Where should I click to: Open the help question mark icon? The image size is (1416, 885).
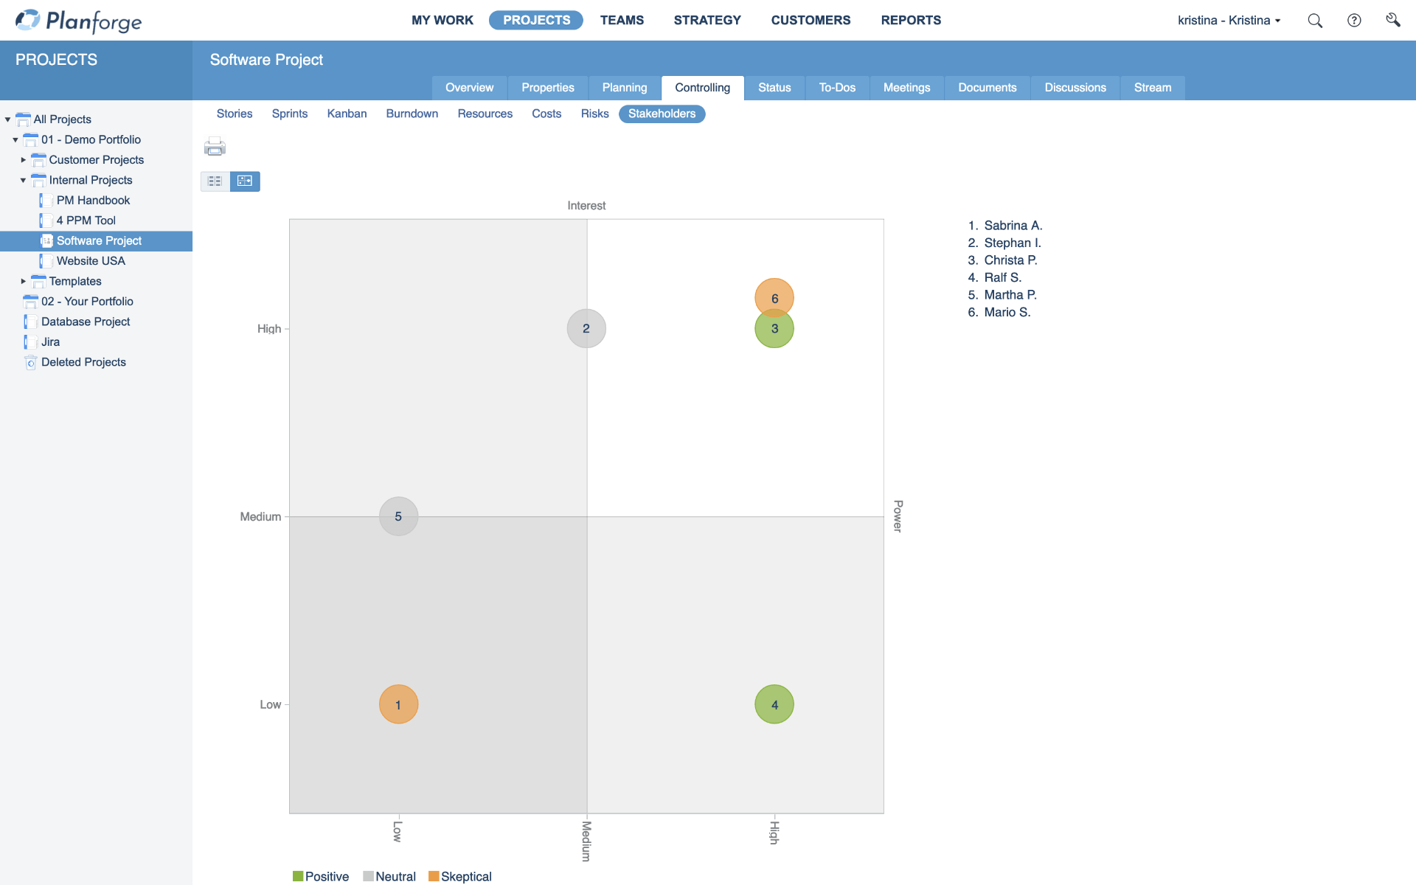click(1354, 20)
